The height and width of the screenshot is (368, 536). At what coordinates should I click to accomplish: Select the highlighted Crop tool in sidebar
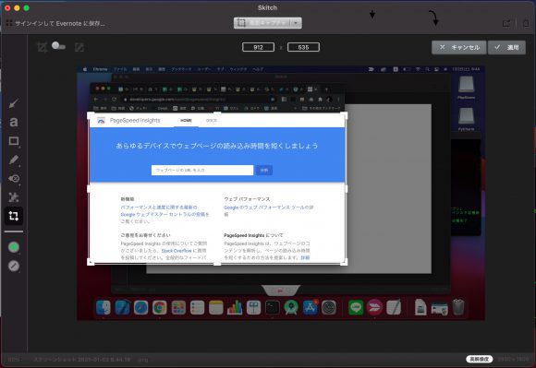14,216
